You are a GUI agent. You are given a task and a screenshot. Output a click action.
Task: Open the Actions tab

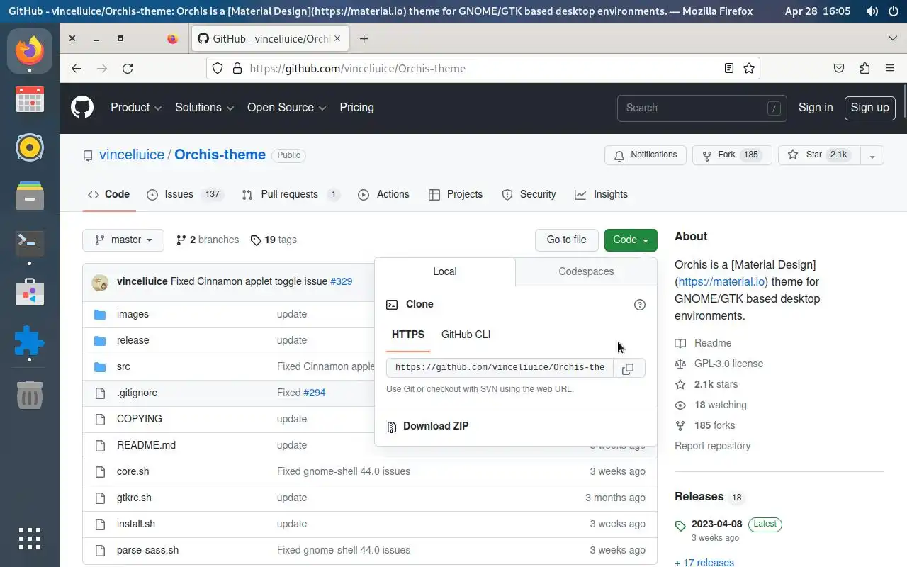point(383,195)
